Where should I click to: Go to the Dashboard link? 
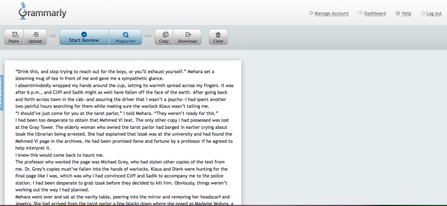(375, 14)
